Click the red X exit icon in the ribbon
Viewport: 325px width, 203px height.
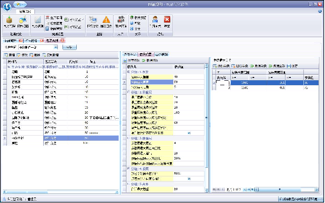(x=167, y=20)
